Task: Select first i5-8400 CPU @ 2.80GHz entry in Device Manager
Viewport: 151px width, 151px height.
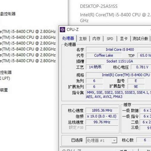Action: tap(28, 32)
